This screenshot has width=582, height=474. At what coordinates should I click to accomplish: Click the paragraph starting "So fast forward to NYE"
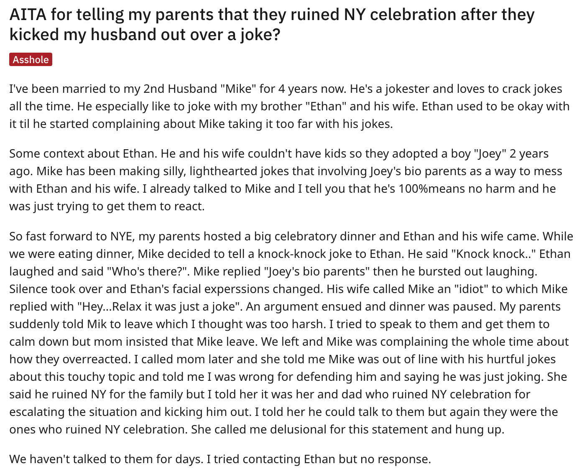[x=291, y=333]
